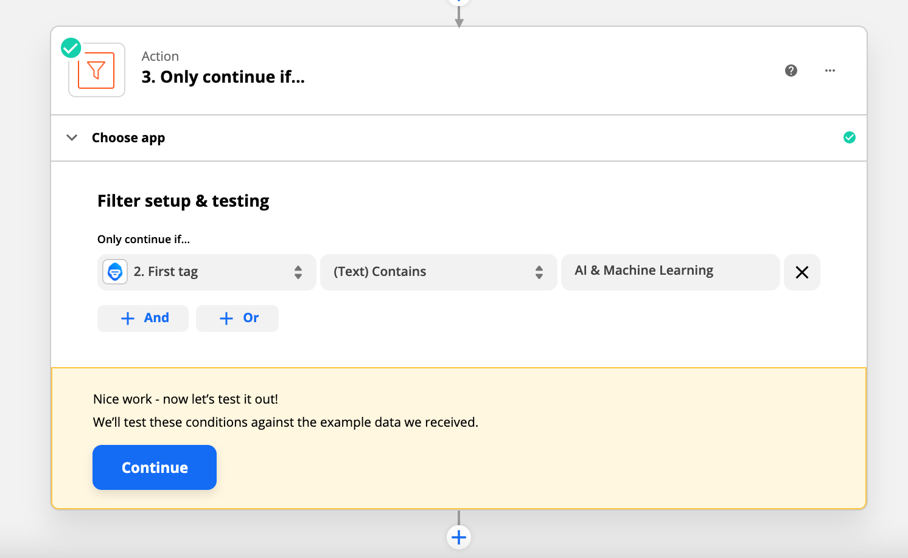This screenshot has height=558, width=908.
Task: Click the orange Filter app icon
Action: click(96, 70)
